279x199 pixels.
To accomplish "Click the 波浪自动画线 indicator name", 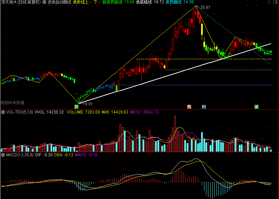I will pos(59,2).
